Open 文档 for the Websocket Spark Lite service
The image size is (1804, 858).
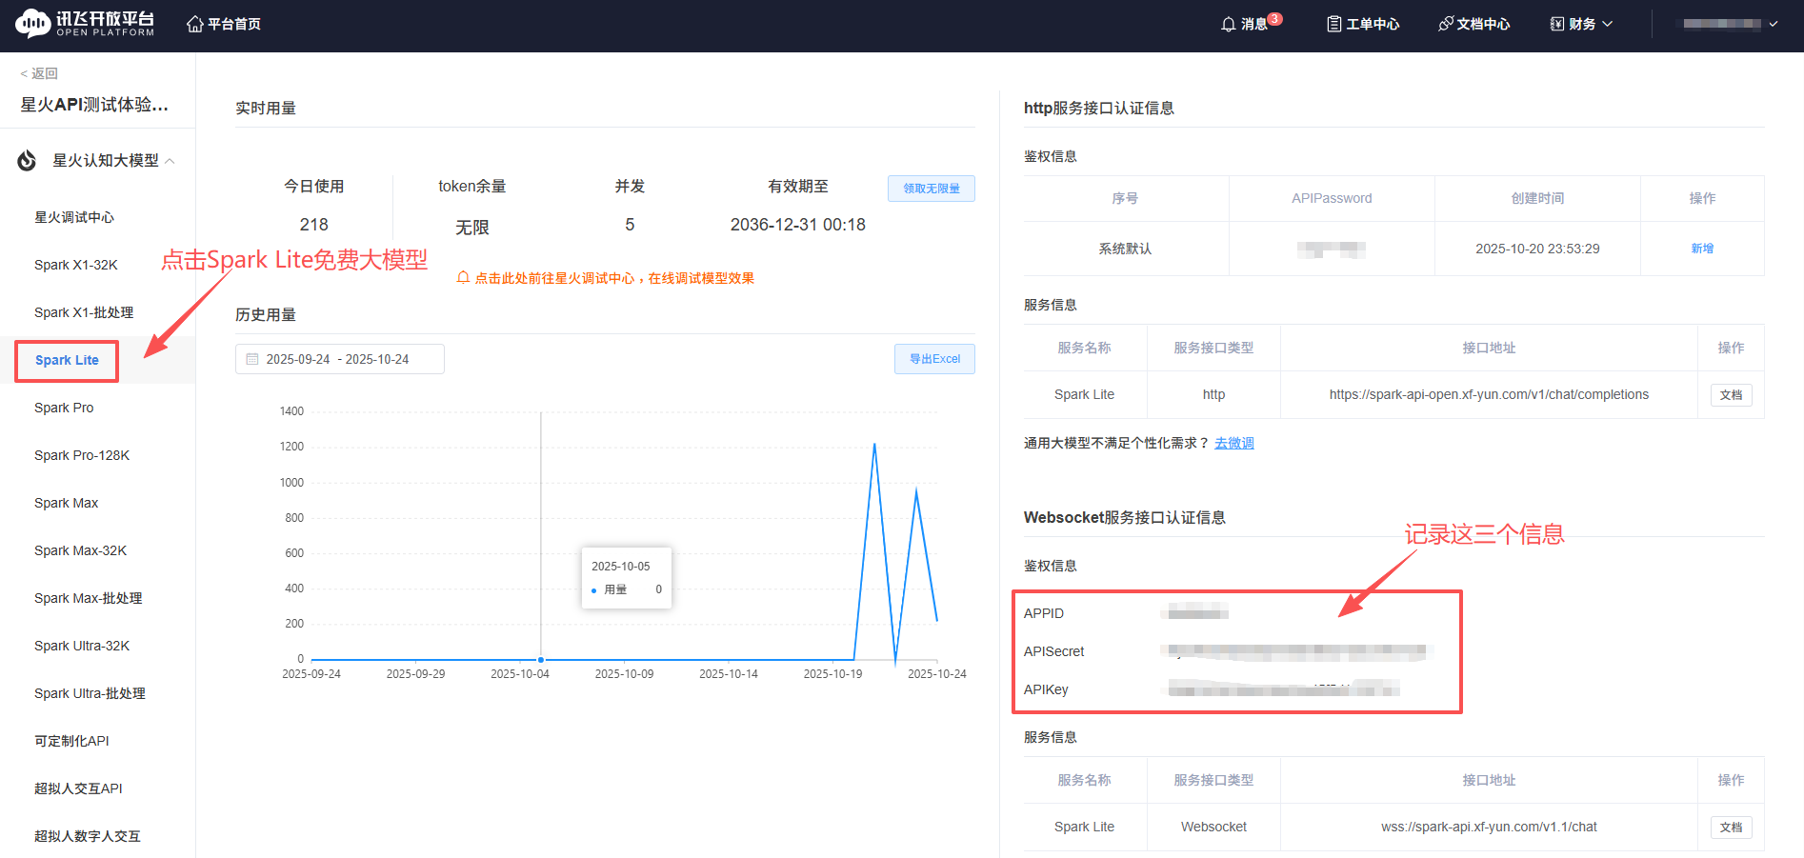click(x=1732, y=828)
